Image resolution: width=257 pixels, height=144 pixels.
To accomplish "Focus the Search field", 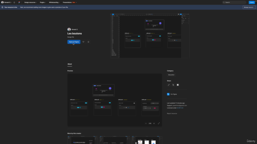I will [234, 2].
